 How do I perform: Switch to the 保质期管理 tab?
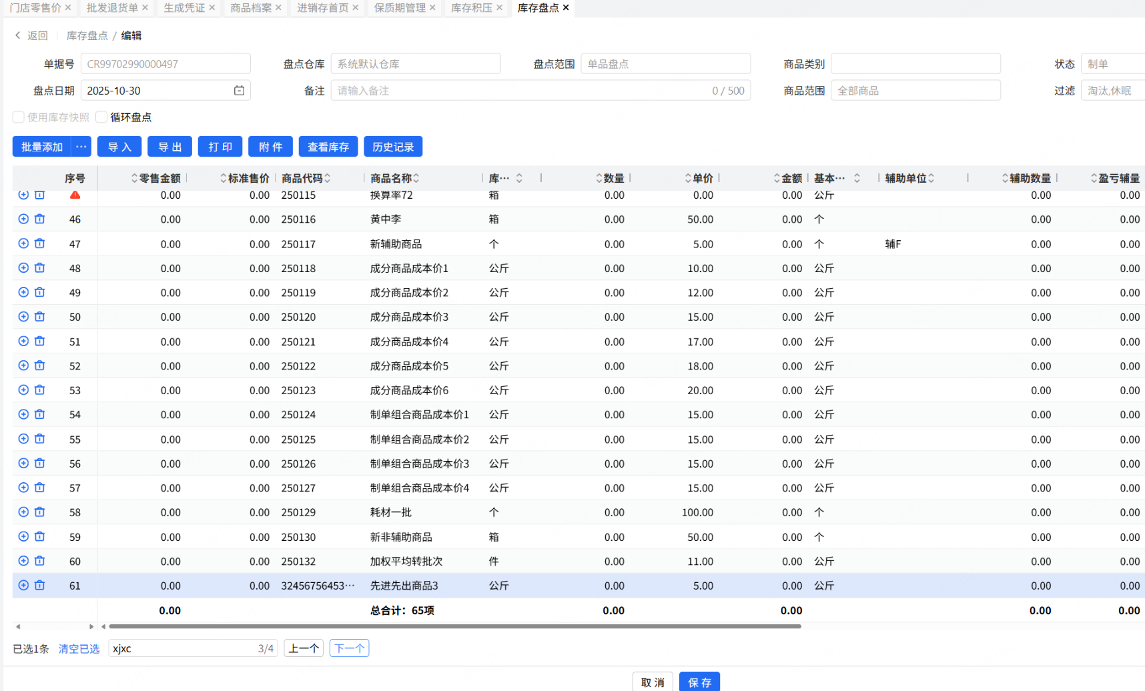click(399, 7)
